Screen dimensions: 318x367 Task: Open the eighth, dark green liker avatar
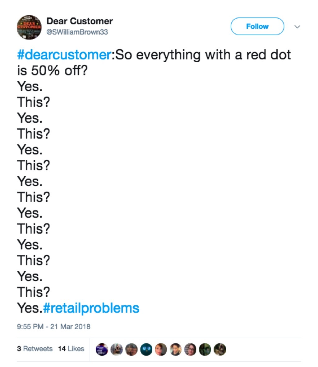click(205, 349)
